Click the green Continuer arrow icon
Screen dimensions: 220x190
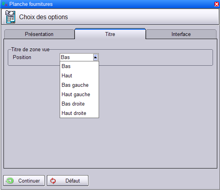tap(10, 181)
